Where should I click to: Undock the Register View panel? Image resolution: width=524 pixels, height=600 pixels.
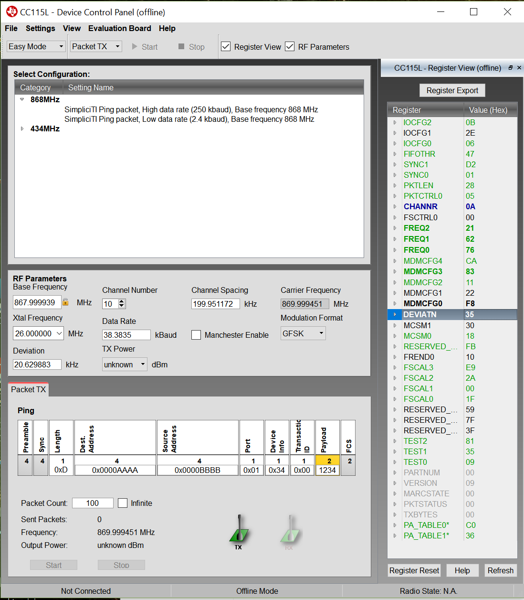[x=511, y=68]
